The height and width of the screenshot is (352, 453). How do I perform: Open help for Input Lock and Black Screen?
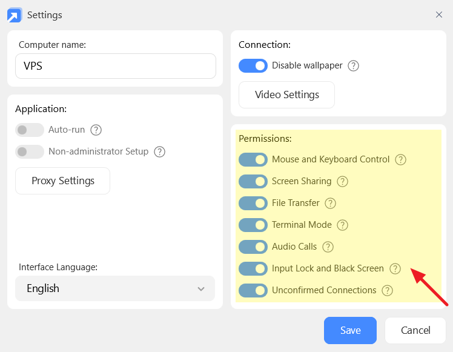pos(395,268)
